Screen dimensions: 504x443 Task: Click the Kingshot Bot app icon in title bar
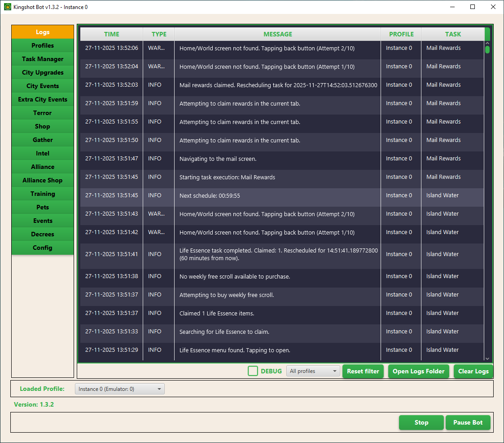(7, 7)
